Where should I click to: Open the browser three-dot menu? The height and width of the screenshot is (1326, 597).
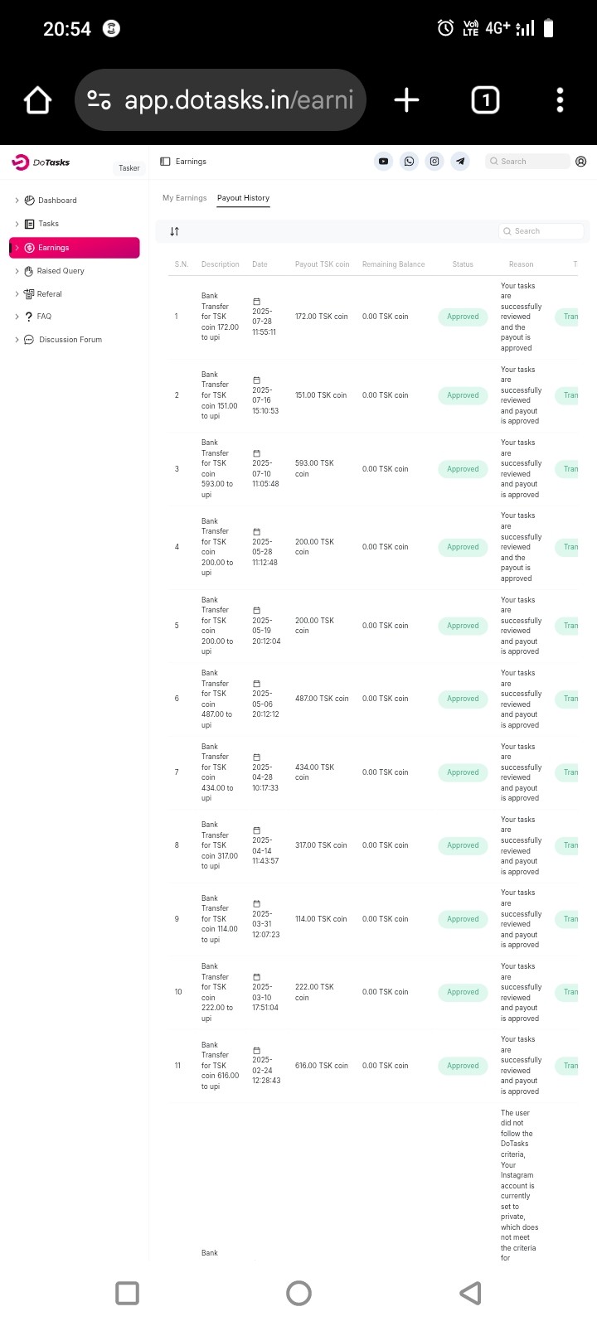coord(560,100)
